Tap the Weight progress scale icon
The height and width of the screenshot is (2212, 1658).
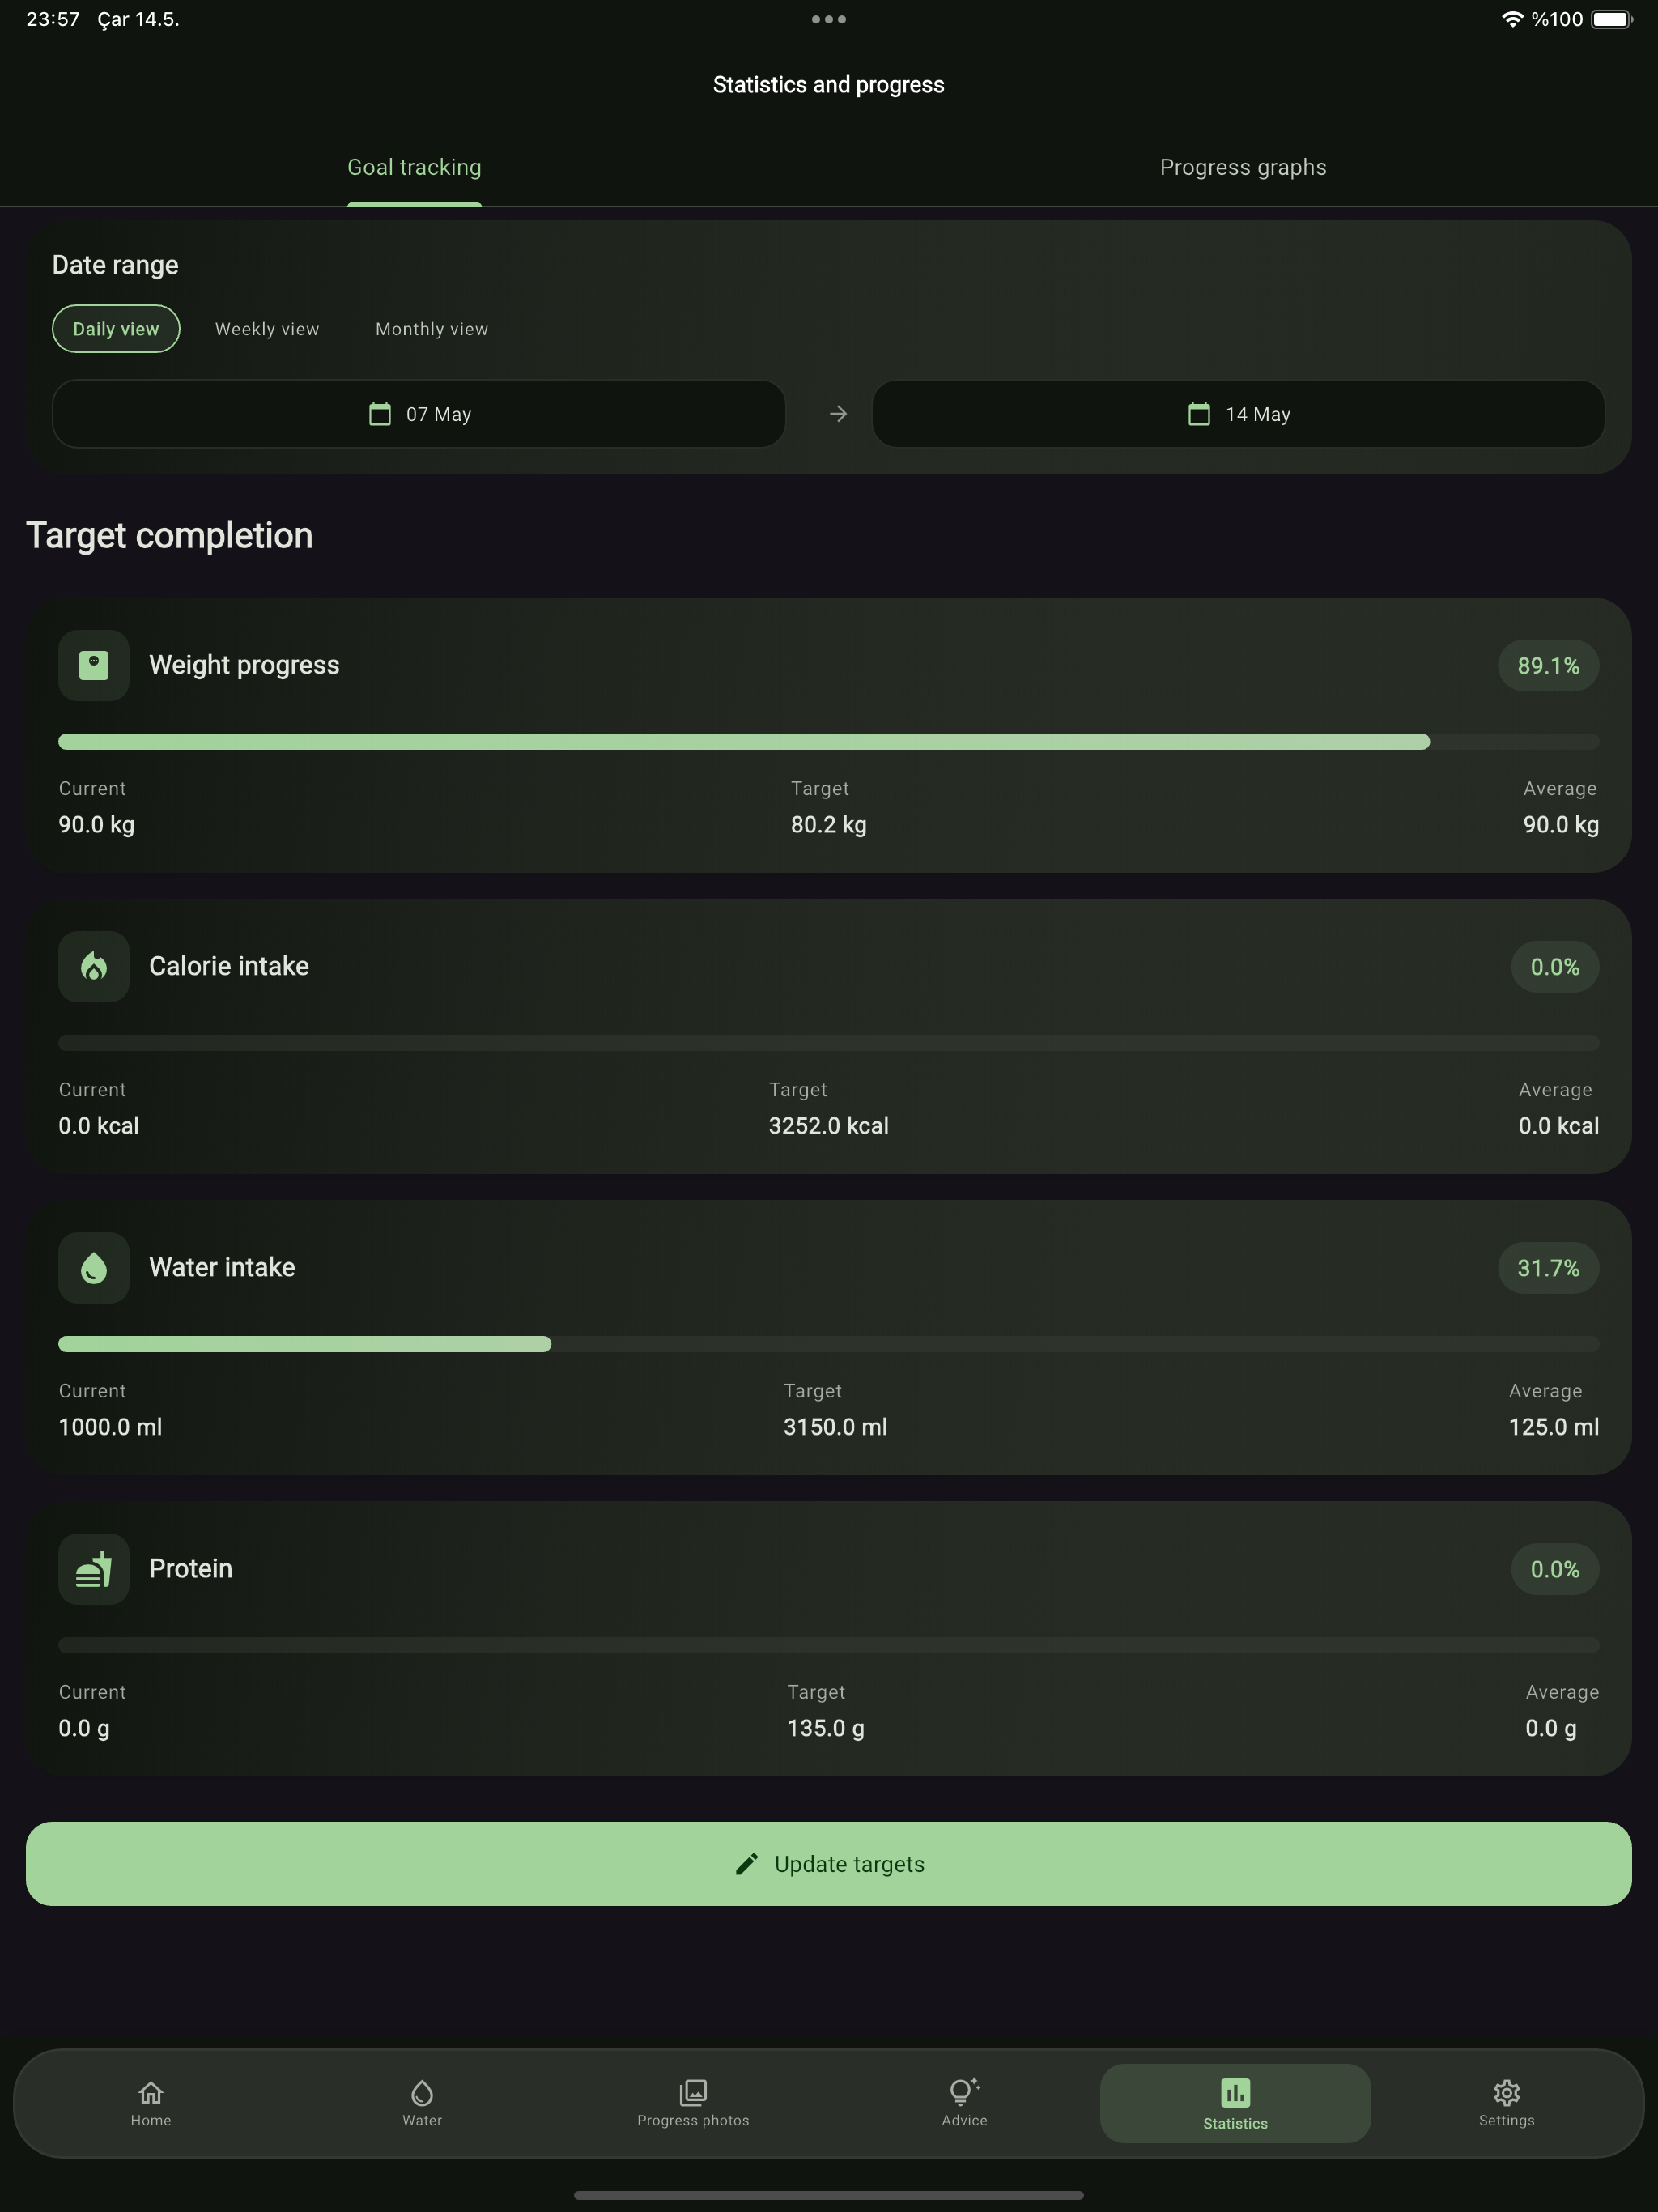point(94,665)
